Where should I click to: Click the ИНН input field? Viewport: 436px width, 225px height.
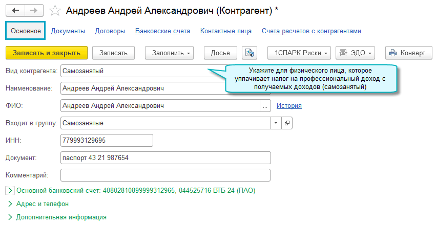tap(107, 141)
